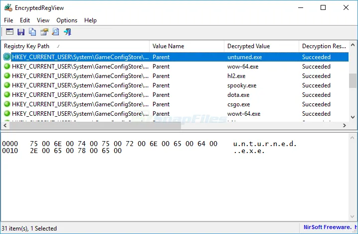Click the ASCII text u.n.t.u.r.n.e.d. in hex pane

265,144
